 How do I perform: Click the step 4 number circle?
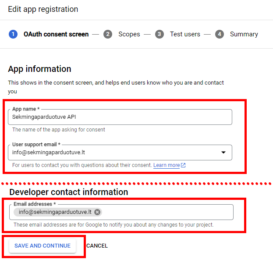coord(220,34)
